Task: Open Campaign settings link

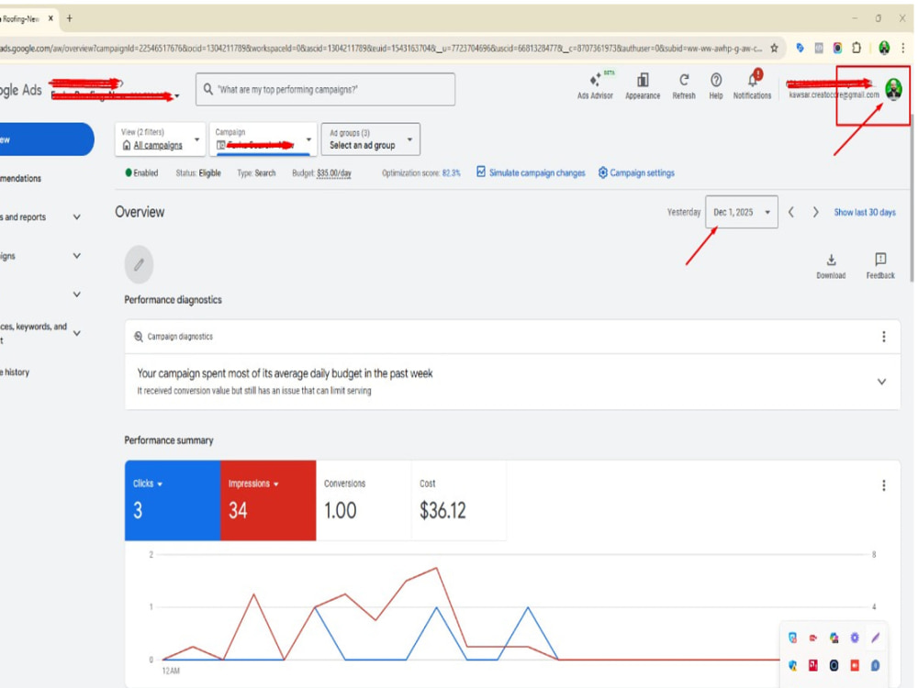Action: click(x=636, y=172)
